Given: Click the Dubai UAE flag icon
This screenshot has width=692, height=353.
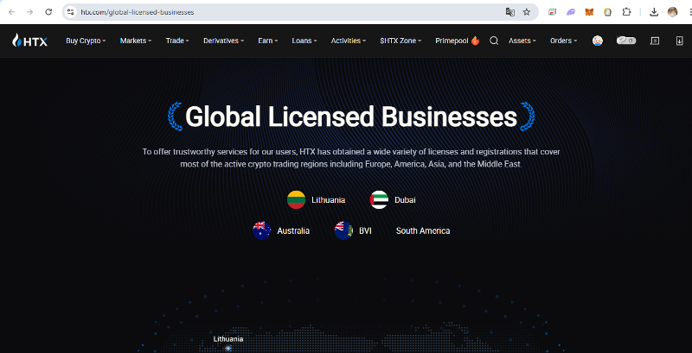Looking at the screenshot, I should tap(379, 200).
